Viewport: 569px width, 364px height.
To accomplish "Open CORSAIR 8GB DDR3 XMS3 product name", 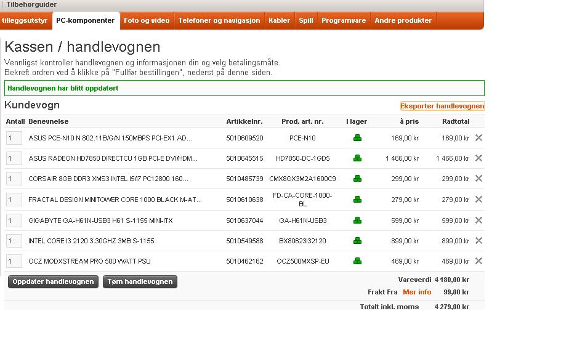I will [x=108, y=179].
